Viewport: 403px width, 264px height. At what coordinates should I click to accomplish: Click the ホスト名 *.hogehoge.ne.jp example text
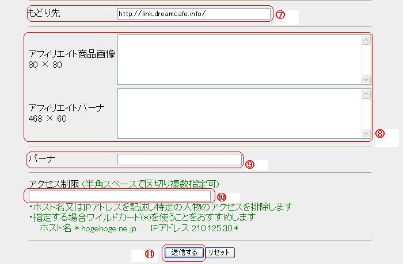point(88,228)
